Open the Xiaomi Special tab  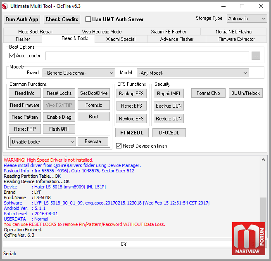tap(121, 39)
